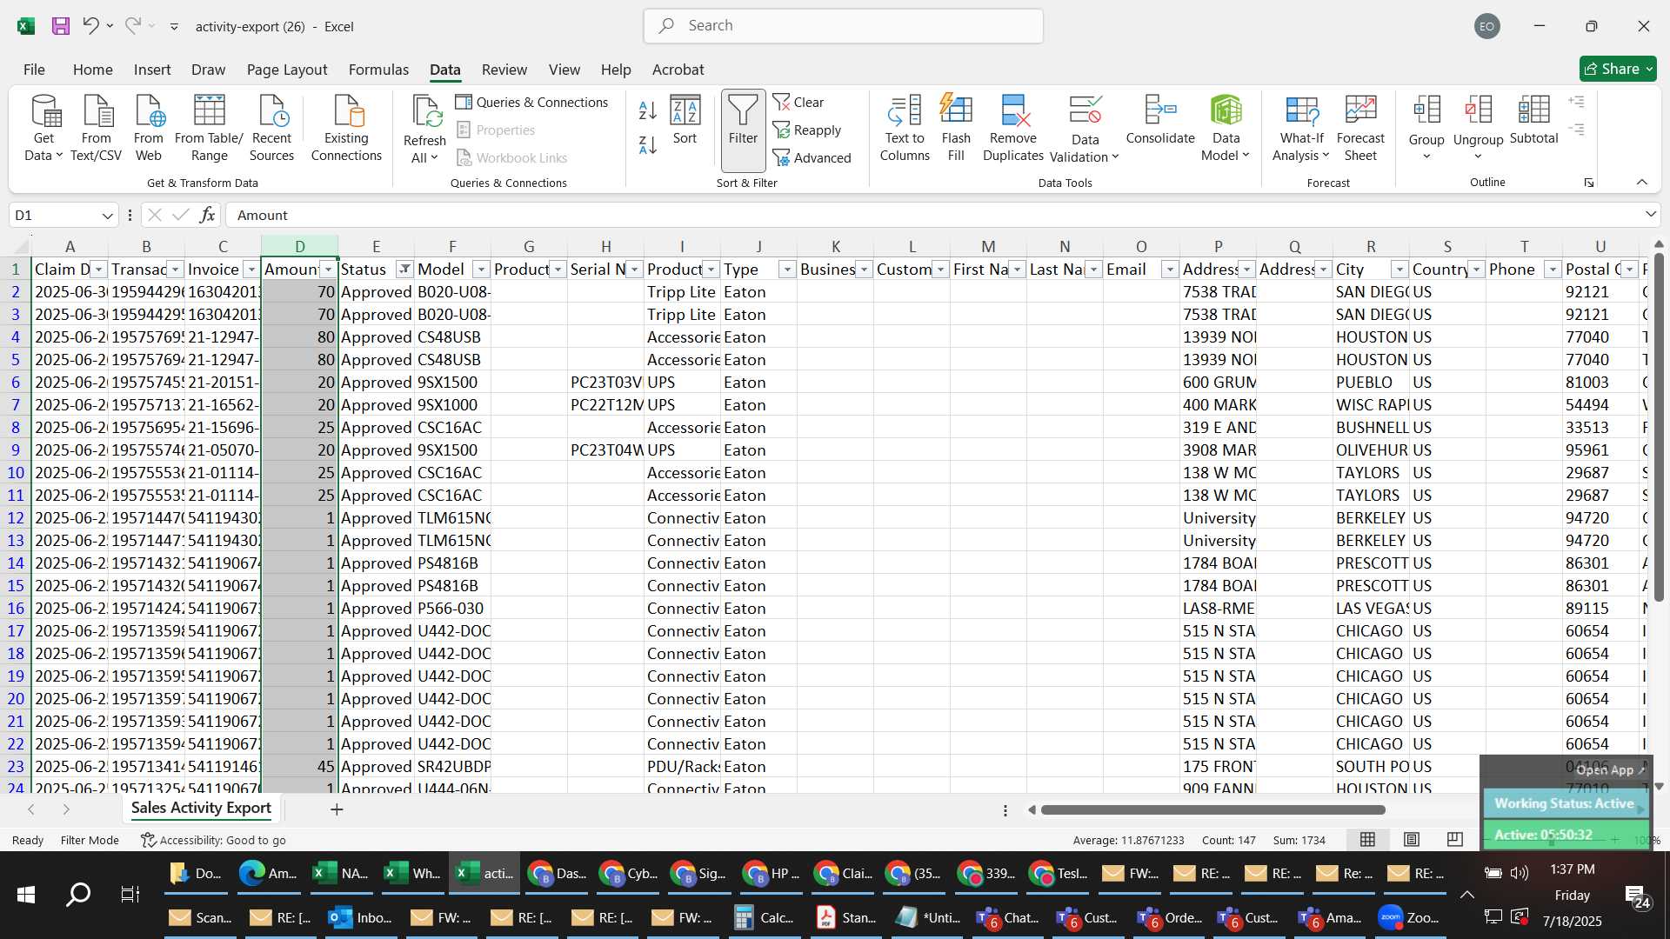Click the volume icon in system tray
The width and height of the screenshot is (1670, 939).
coord(1520,873)
